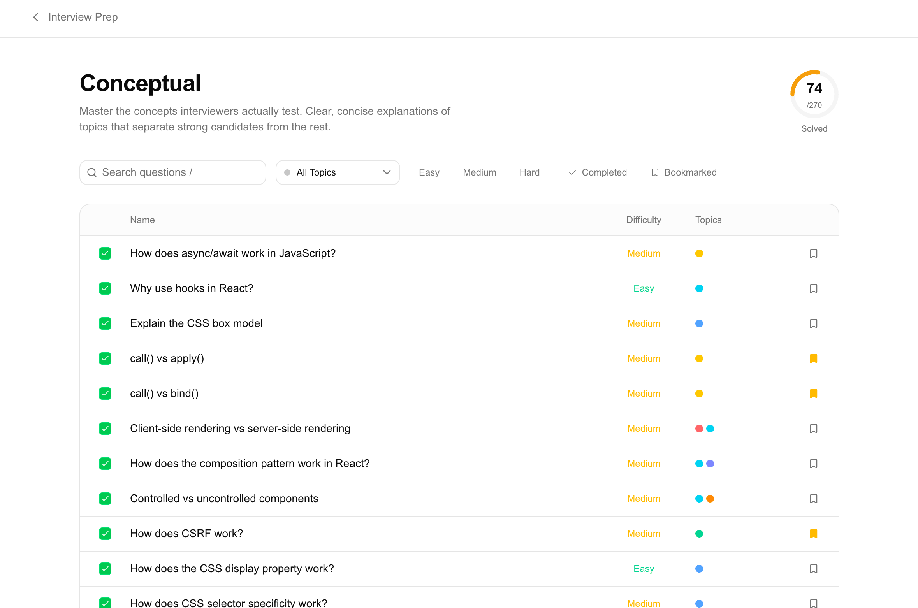Open the All Topics dropdown
Image resolution: width=918 pixels, height=608 pixels.
[x=338, y=172]
